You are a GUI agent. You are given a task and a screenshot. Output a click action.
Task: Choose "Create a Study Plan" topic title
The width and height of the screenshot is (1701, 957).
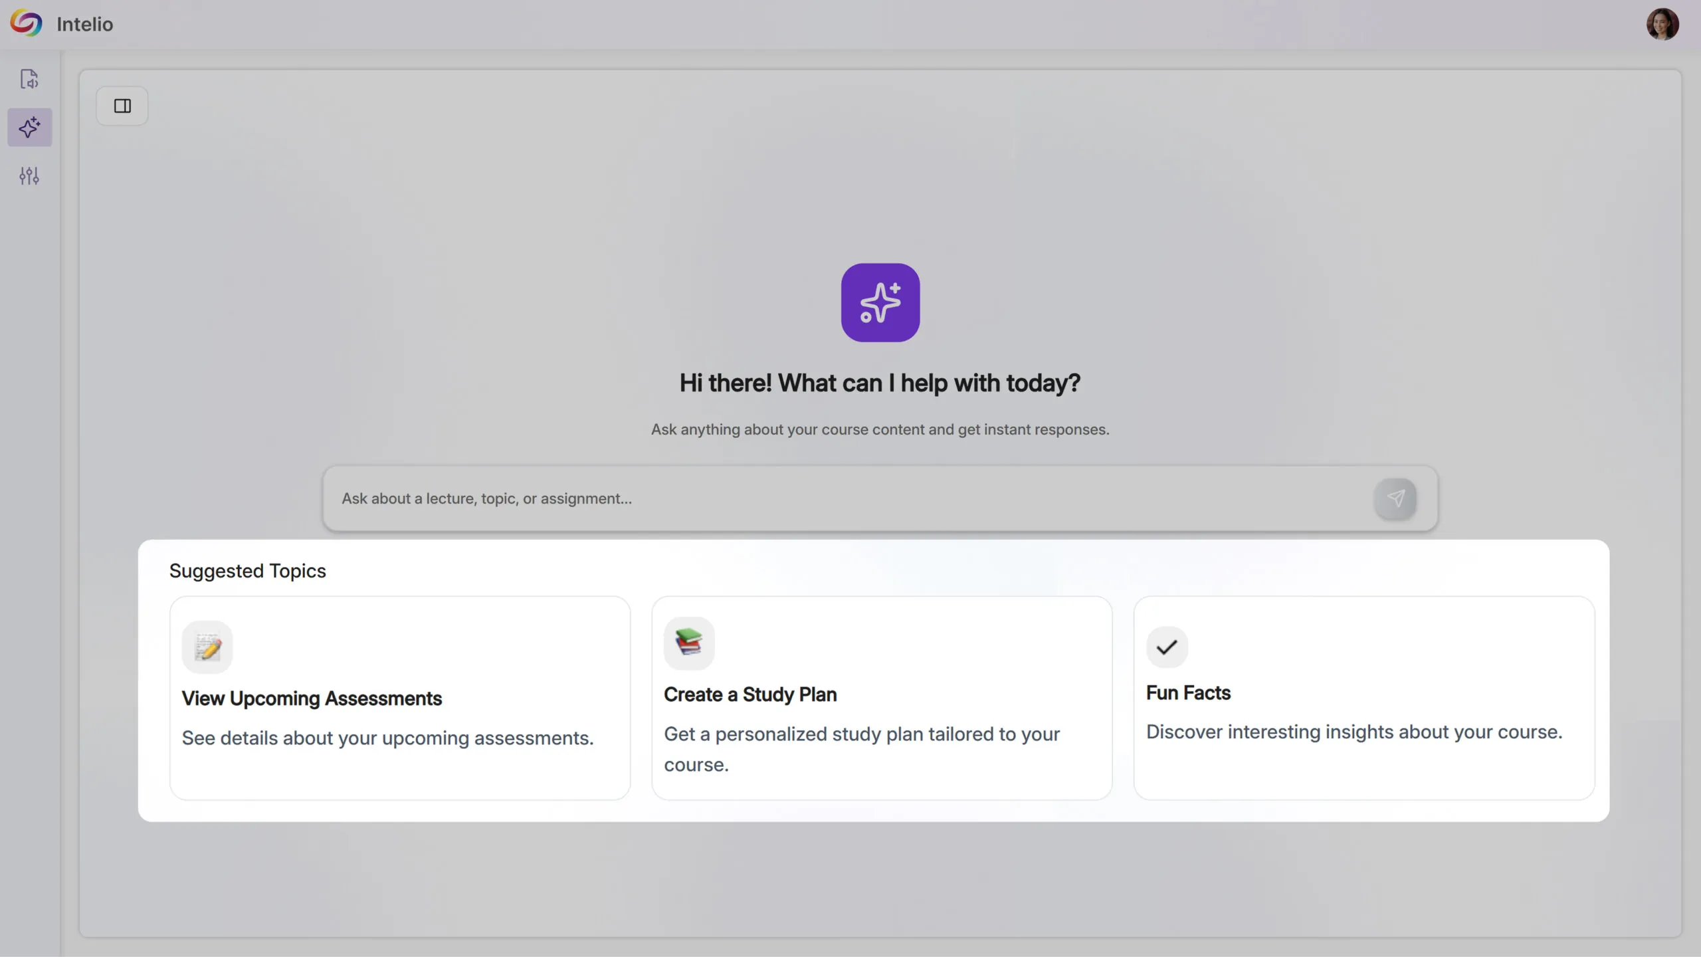(x=750, y=694)
